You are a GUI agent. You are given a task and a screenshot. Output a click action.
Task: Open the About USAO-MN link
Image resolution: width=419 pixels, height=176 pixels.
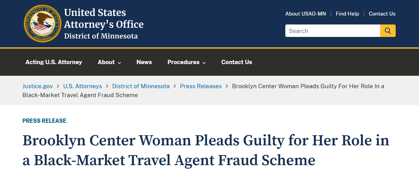(x=306, y=14)
